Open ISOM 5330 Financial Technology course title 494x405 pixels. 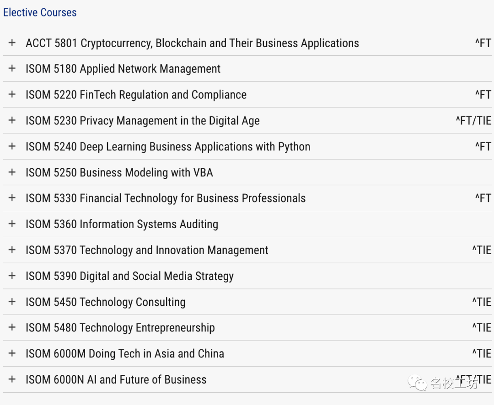166,198
